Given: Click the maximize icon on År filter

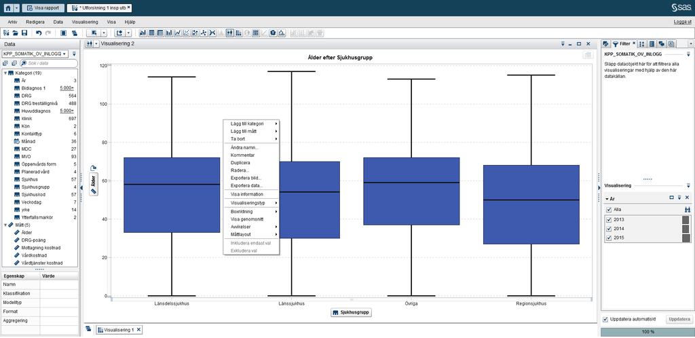Looking at the screenshot, I should coord(671,198).
